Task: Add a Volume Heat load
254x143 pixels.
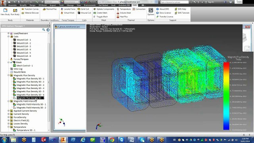Action: tap(123, 13)
